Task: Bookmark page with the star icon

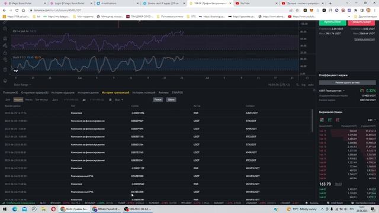Action: pyautogui.click(x=297, y=11)
